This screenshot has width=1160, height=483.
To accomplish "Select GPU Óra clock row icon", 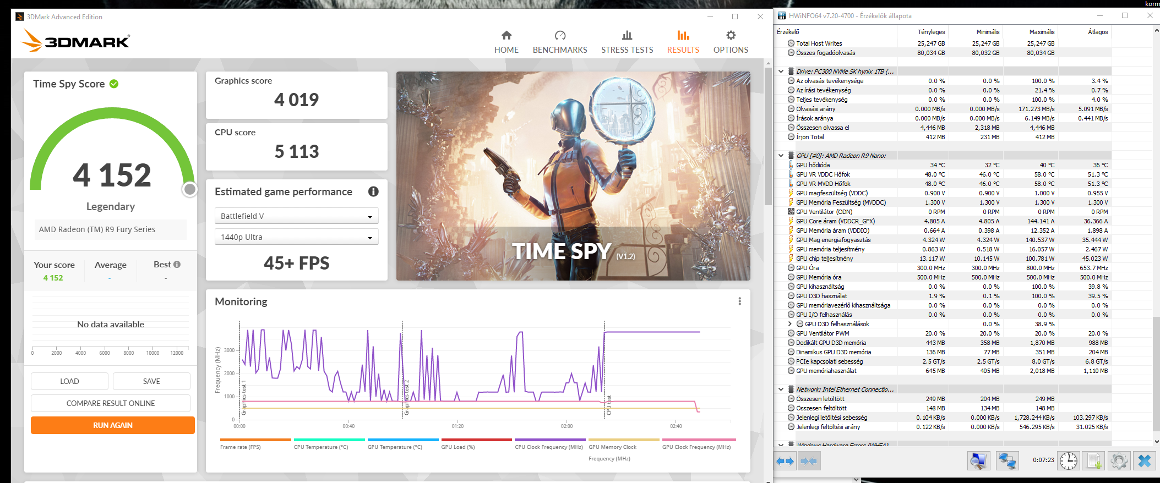I will [791, 268].
